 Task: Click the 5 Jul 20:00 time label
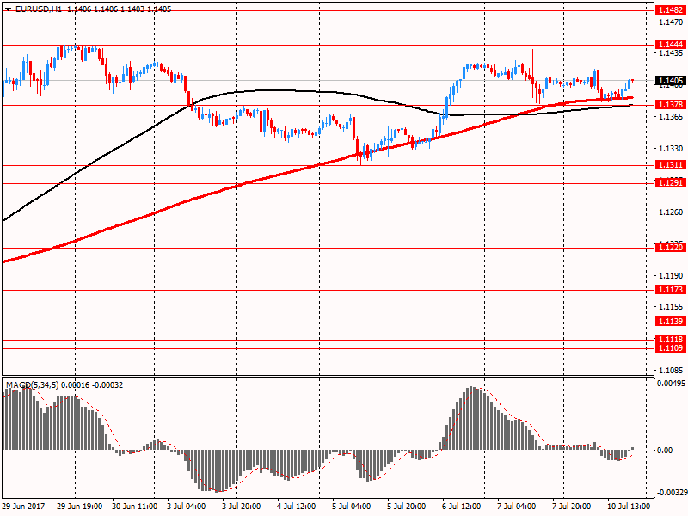406,507
